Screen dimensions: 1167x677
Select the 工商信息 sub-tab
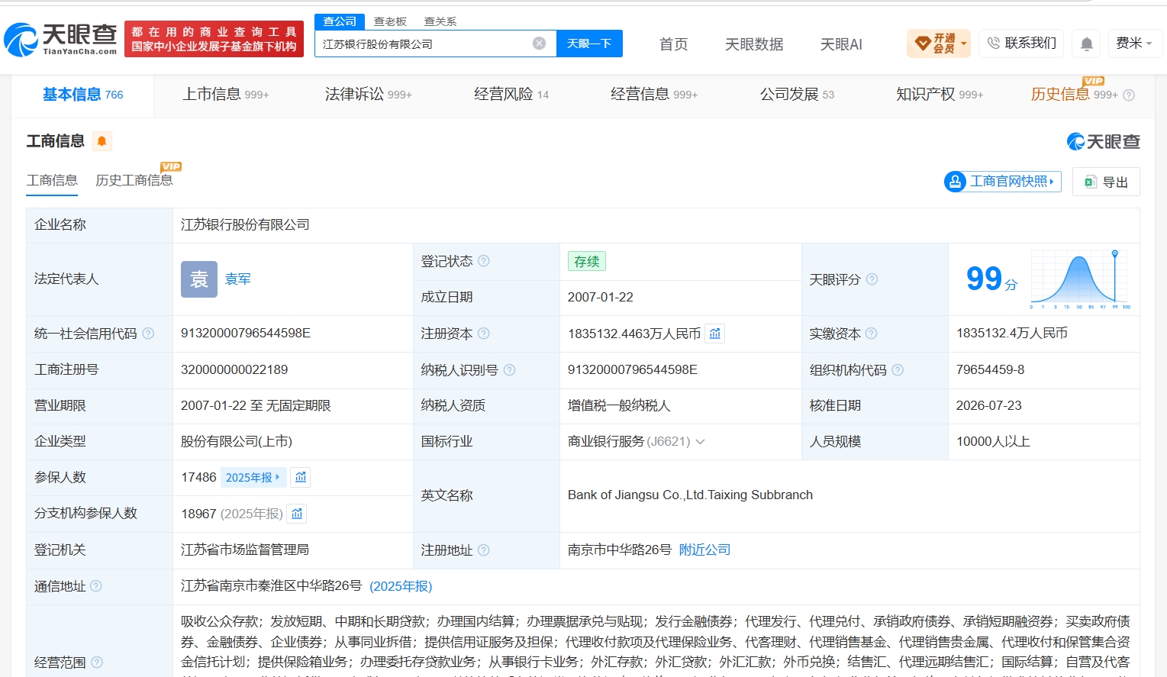pyautogui.click(x=52, y=180)
